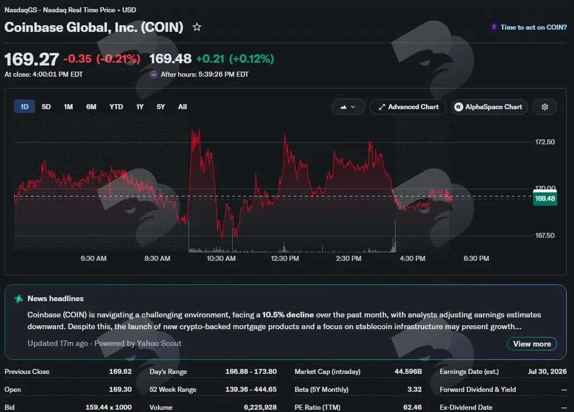Click the Bid value 159.44 x 1000

coord(109,407)
